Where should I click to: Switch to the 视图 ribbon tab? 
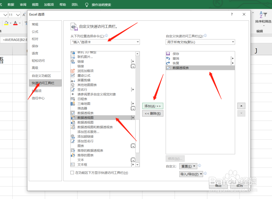click(x=35, y=5)
